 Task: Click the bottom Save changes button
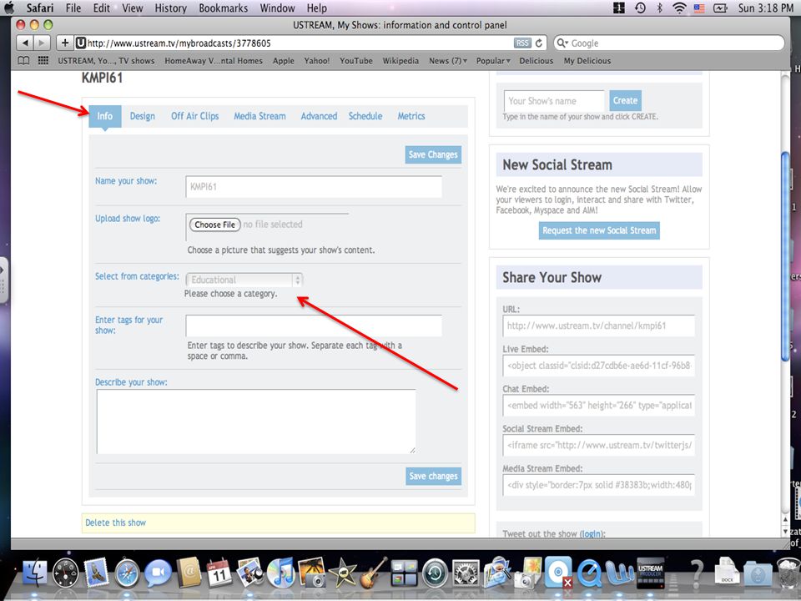tap(433, 476)
